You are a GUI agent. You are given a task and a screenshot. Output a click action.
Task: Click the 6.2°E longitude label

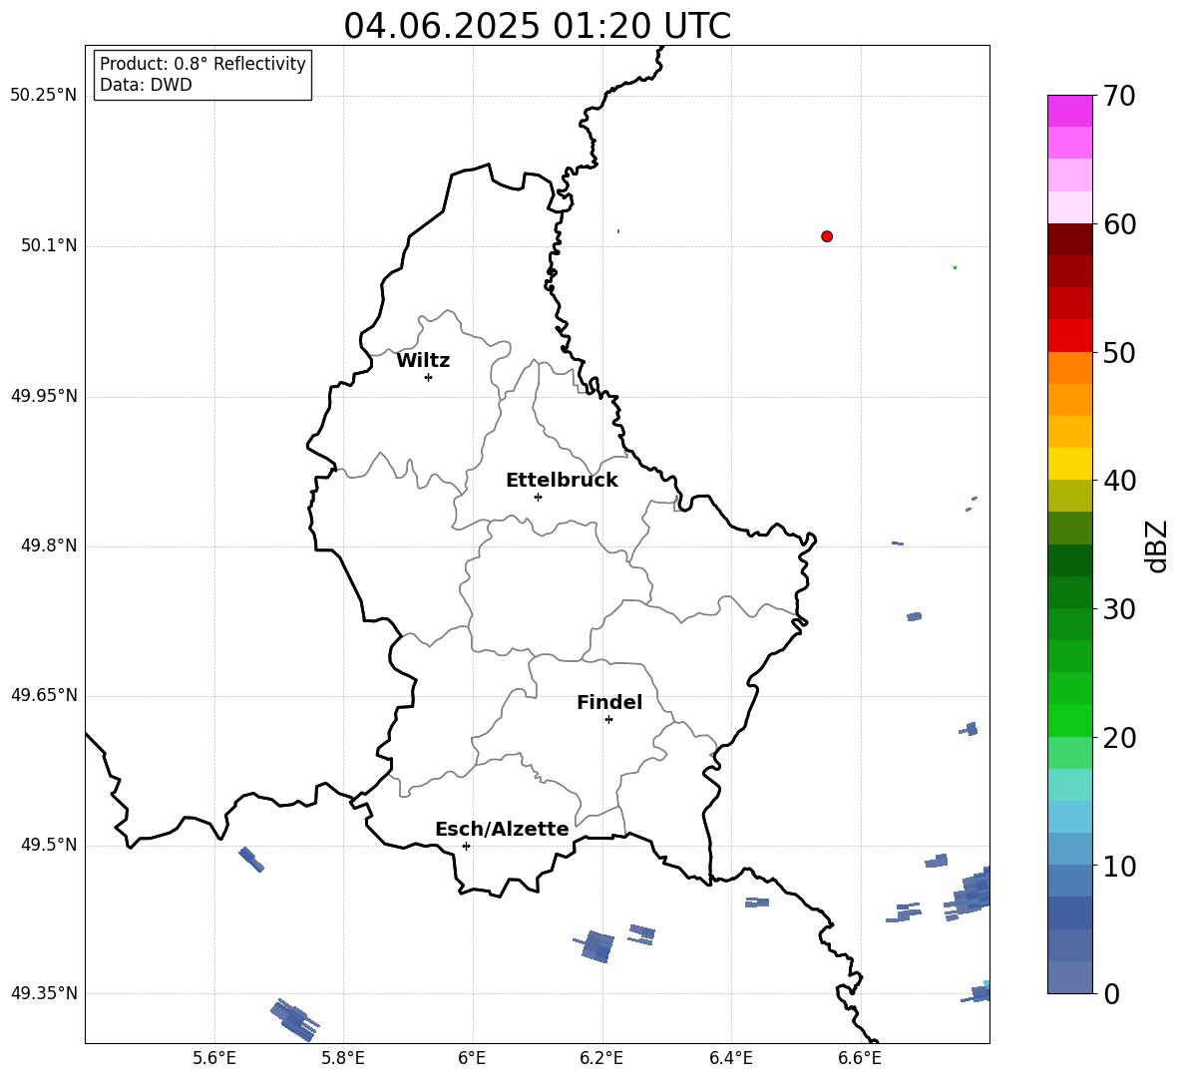pos(601,1058)
